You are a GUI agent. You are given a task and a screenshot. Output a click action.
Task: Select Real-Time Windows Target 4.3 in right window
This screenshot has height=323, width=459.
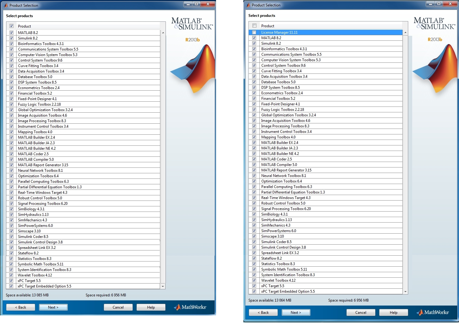point(326,198)
